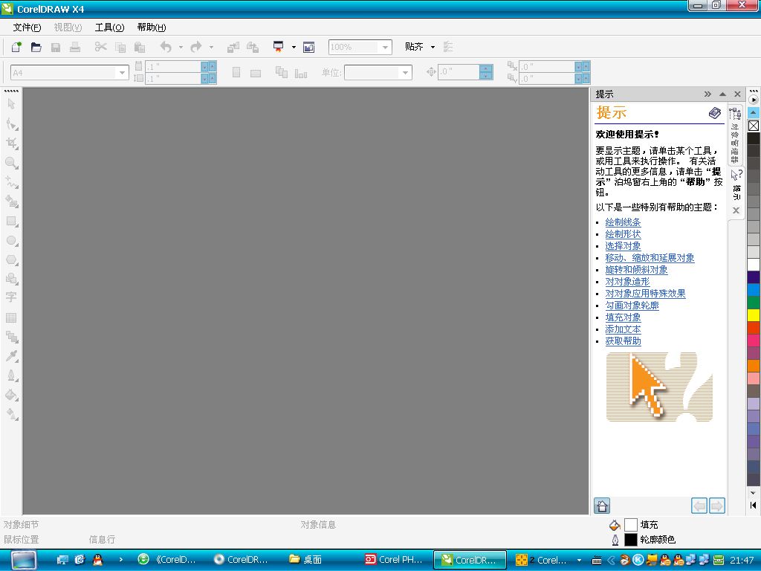Viewport: 761px width, 571px height.
Task: Click the Welcome screen toolbar icon
Action: click(x=308, y=47)
